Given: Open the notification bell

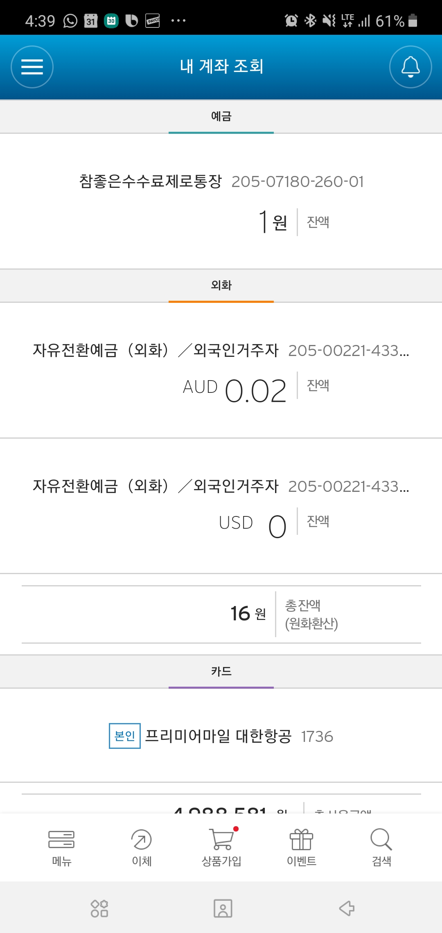Looking at the screenshot, I should tap(410, 67).
